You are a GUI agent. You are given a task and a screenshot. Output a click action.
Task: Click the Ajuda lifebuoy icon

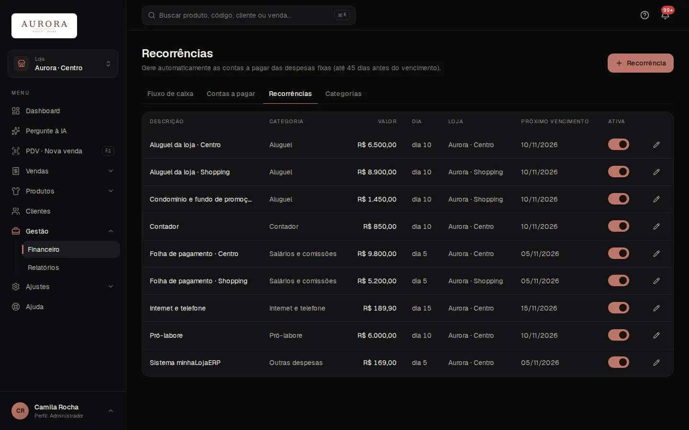[16, 307]
